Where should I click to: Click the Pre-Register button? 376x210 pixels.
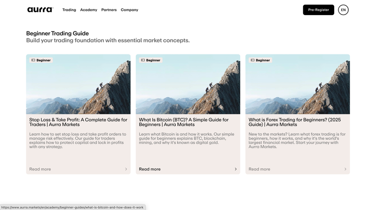(x=319, y=10)
